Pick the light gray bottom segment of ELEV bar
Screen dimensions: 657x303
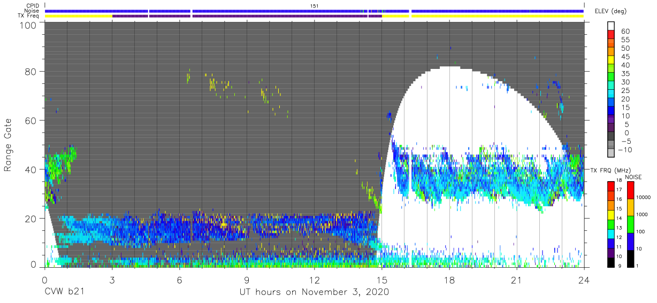611,153
